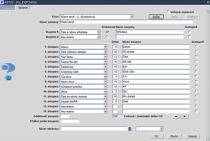Viewport: 210px width, 141px height.
Task: Edit Název sloupce field containing Akce
Action: [156, 81]
